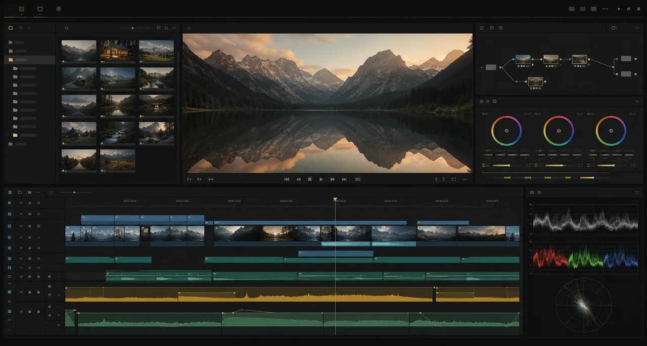The width and height of the screenshot is (647, 346).
Task: Click the viewer lake and mountain preview image
Action: coord(328,103)
